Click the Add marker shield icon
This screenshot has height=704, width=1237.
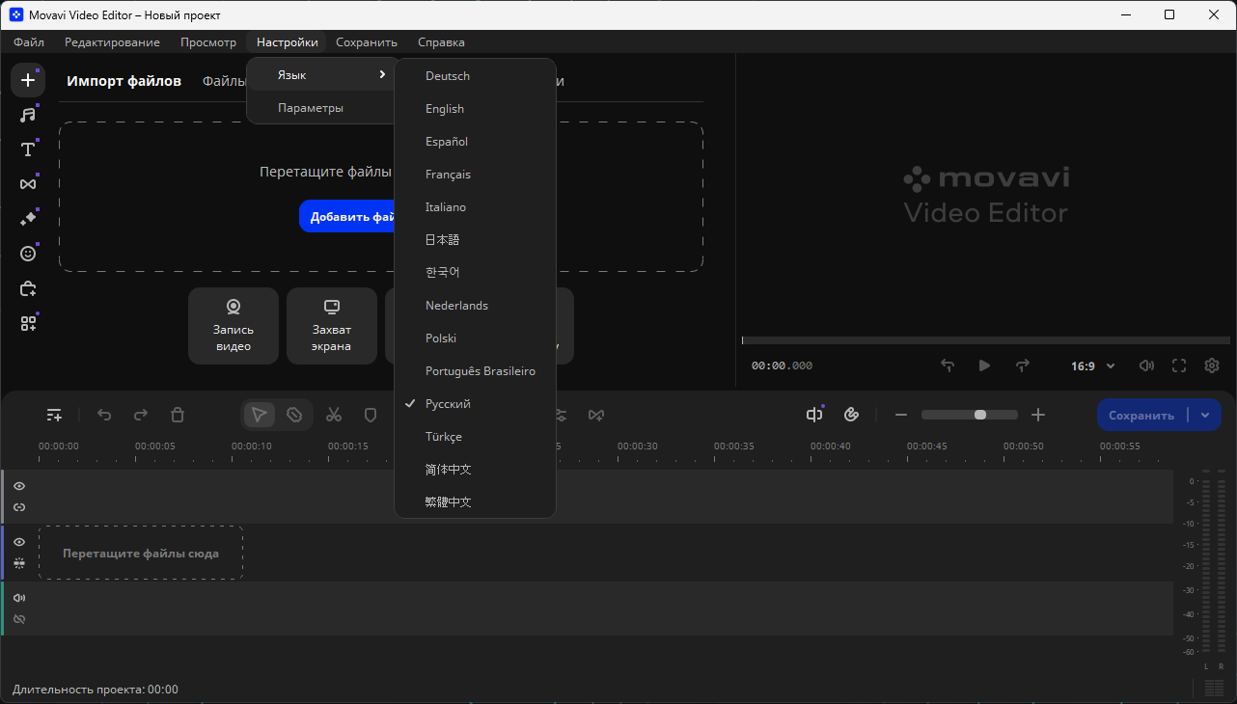[x=371, y=415]
